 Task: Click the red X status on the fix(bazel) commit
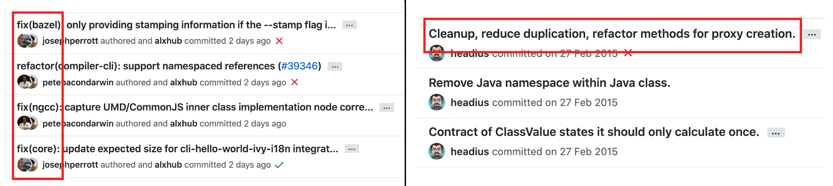tap(279, 41)
